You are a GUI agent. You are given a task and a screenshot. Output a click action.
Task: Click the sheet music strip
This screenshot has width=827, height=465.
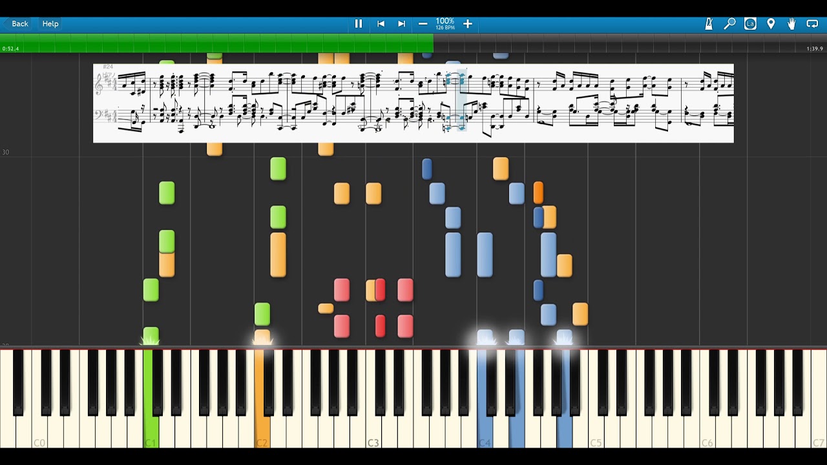pos(413,103)
